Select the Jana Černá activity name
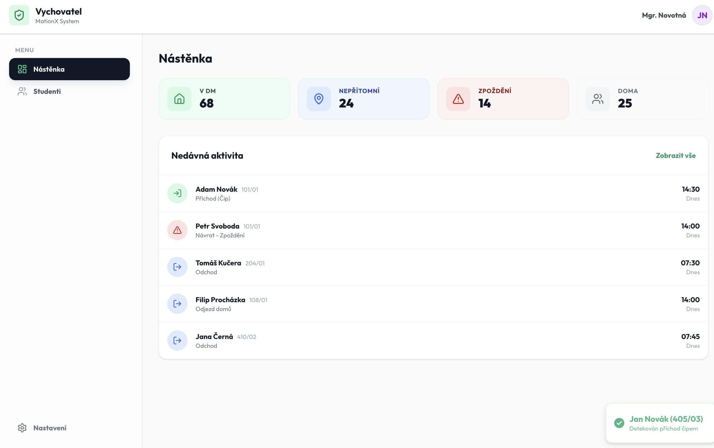 tap(214, 336)
